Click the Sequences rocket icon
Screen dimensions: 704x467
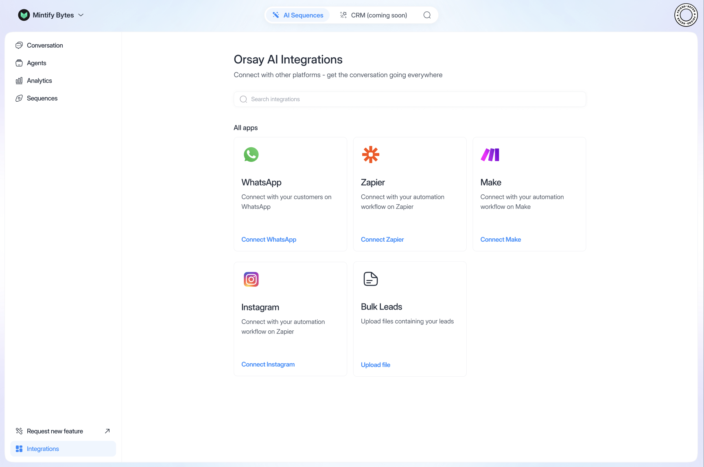(19, 98)
